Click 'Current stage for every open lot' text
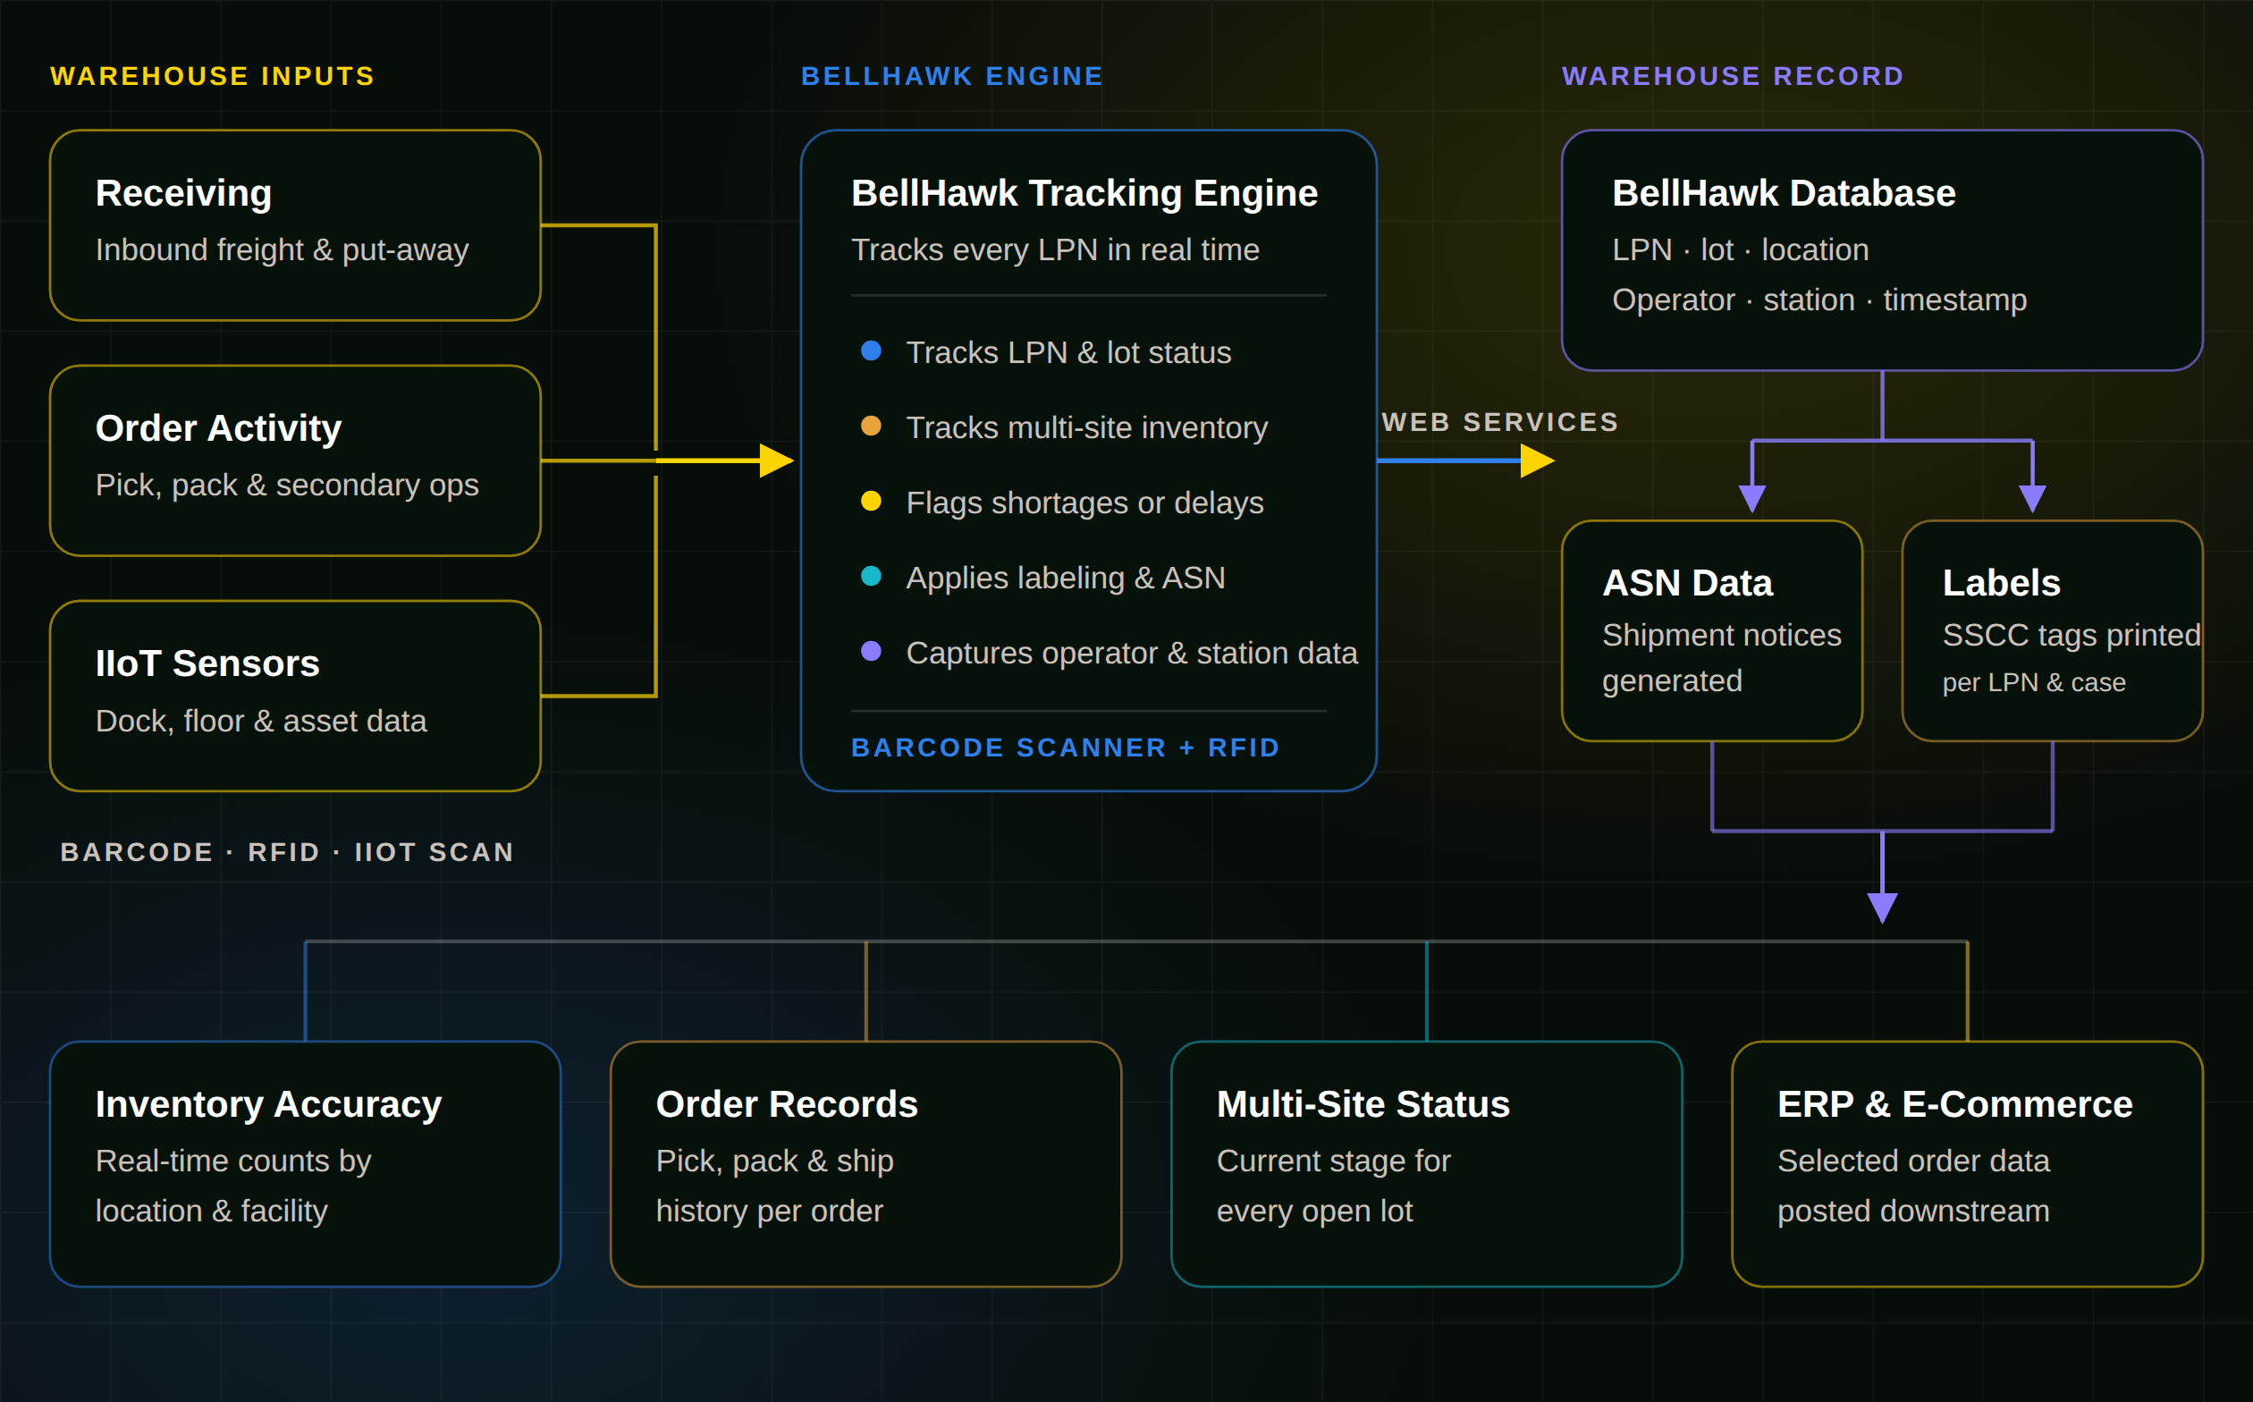This screenshot has height=1402, width=2253. tap(1333, 1186)
